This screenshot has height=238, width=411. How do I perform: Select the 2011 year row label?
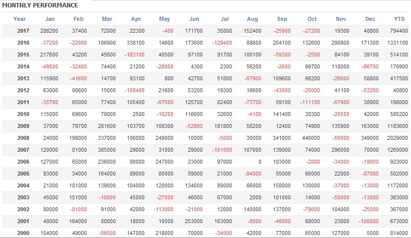(x=23, y=102)
